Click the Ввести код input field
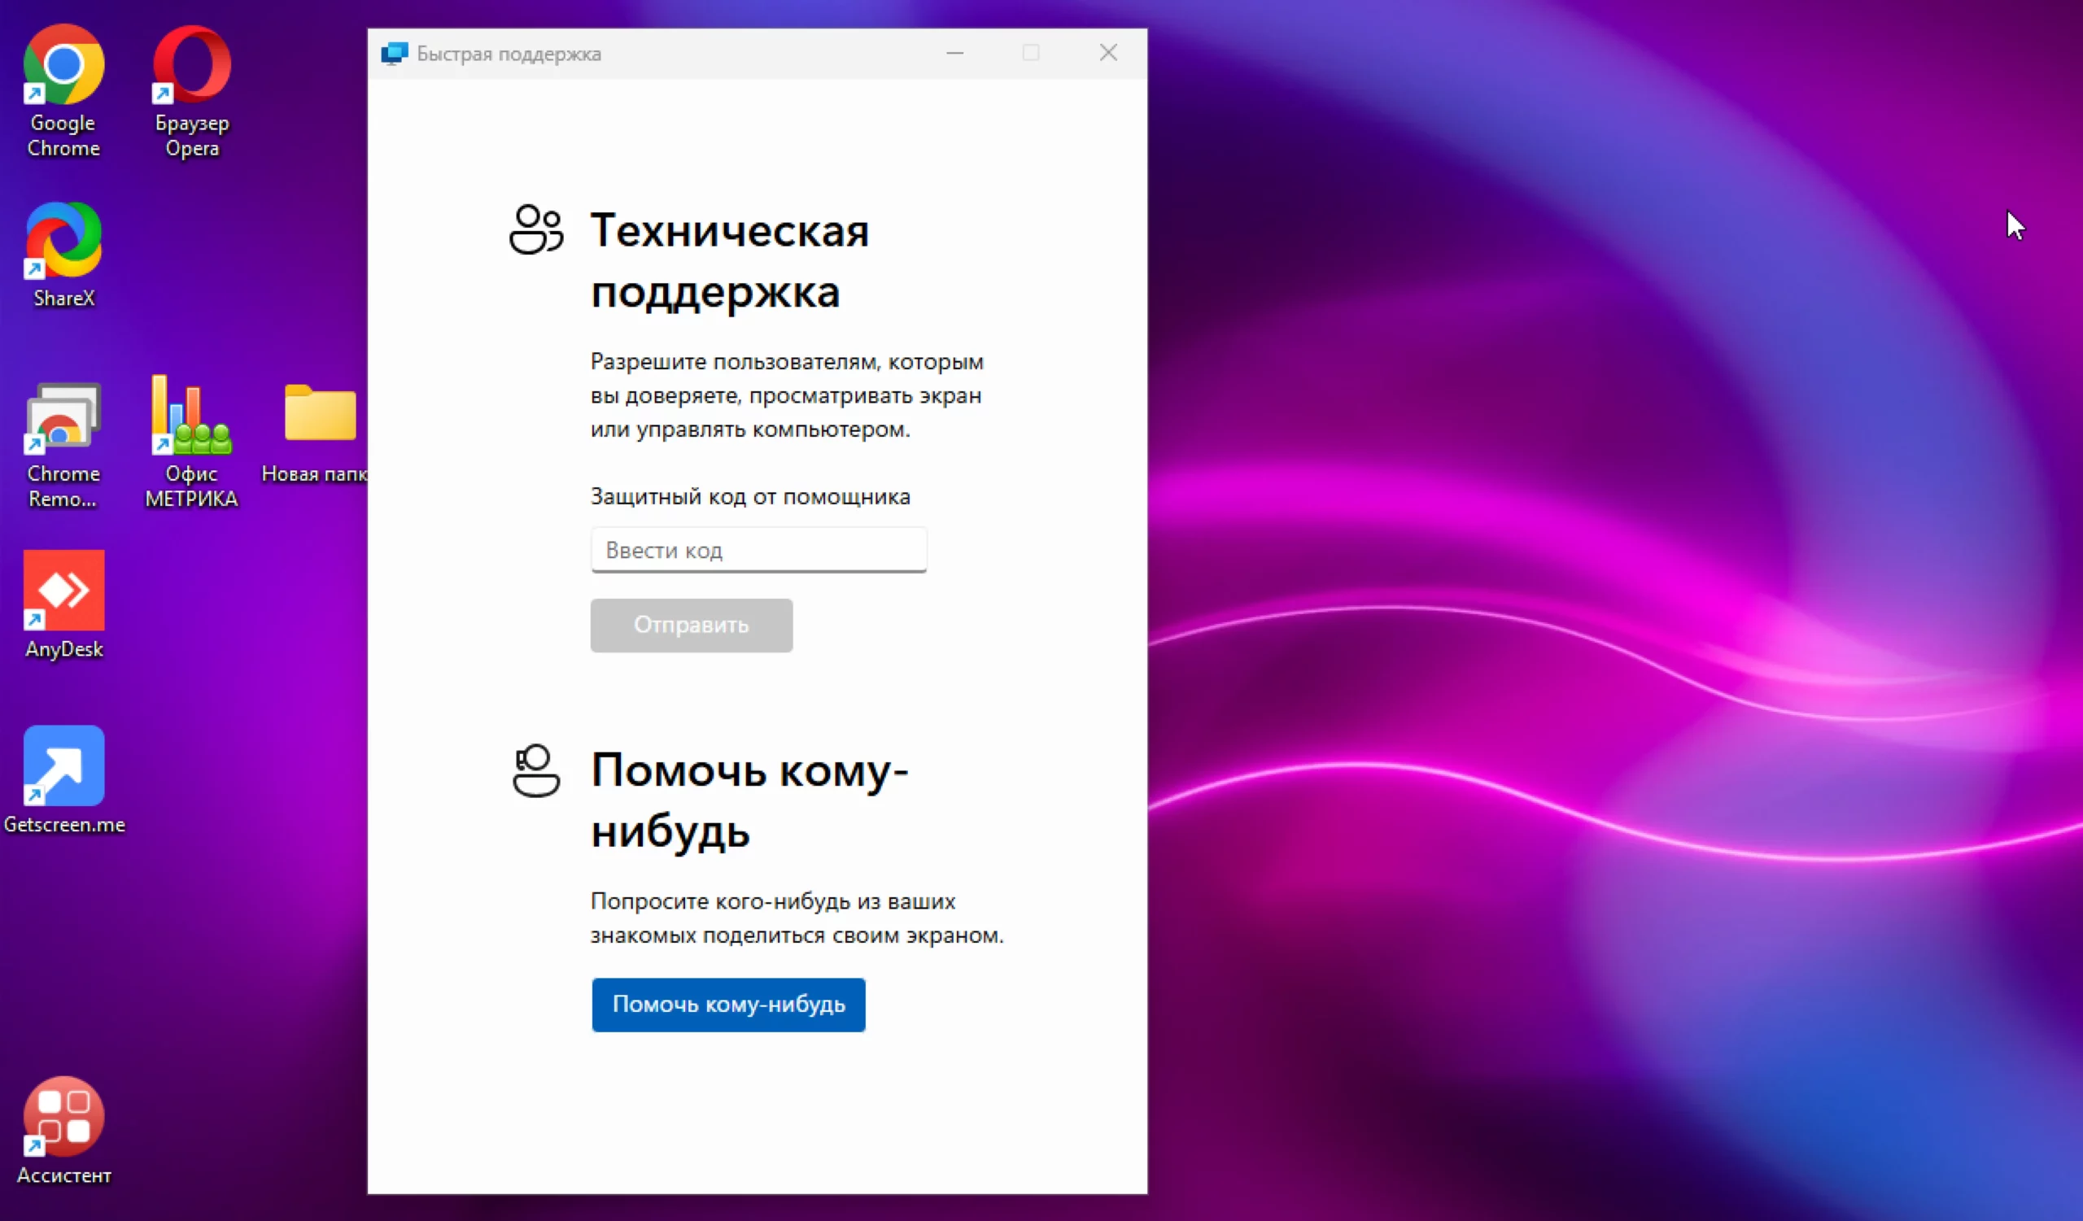This screenshot has height=1221, width=2083. 758,550
